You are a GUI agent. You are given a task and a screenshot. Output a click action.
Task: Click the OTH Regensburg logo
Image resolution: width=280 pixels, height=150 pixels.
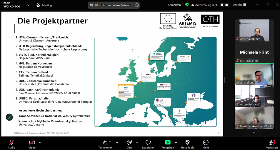[x=210, y=21]
